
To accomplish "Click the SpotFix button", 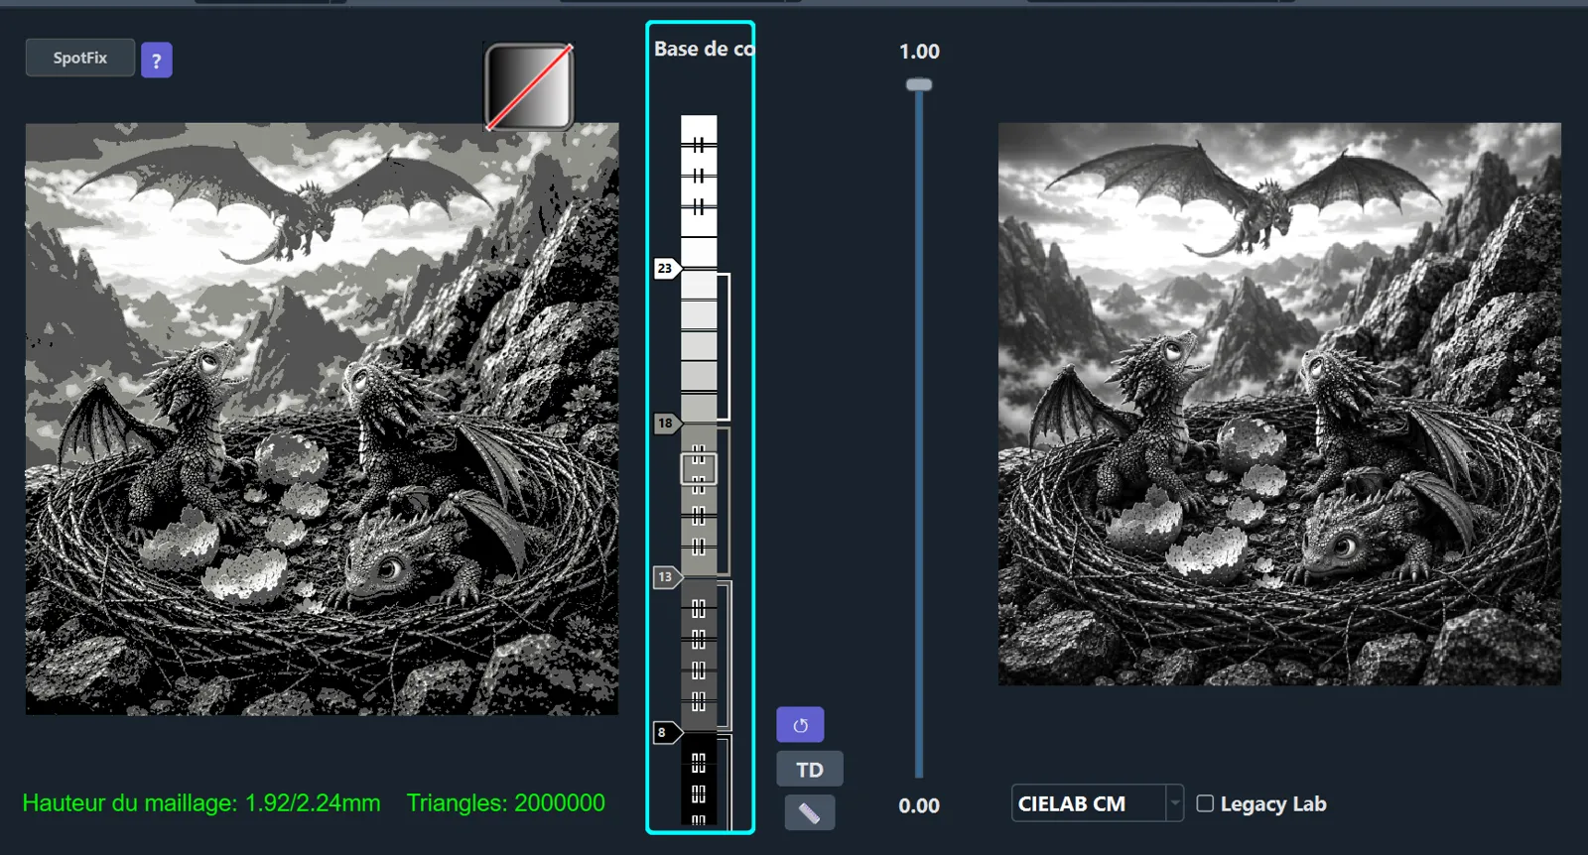I will (x=80, y=58).
